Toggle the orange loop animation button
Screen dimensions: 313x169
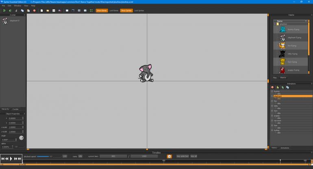(x=170, y=156)
